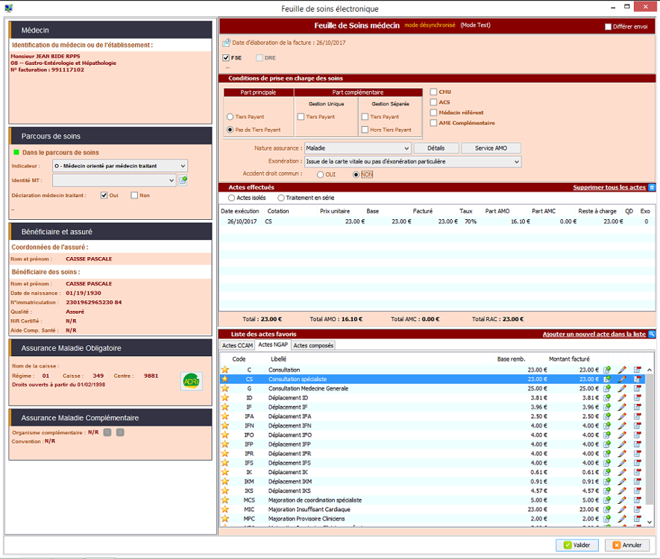This screenshot has width=660, height=559.
Task: Click pencil edit icon for Consultation Medecine Generale
Action: [622, 388]
